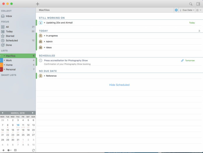Expand the In progress project
This screenshot has height=153, width=203.
coord(45,36)
